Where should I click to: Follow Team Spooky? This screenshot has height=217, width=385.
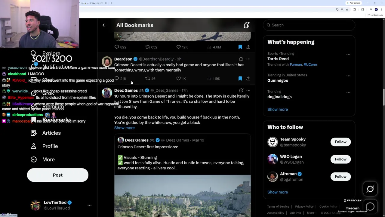(x=340, y=142)
